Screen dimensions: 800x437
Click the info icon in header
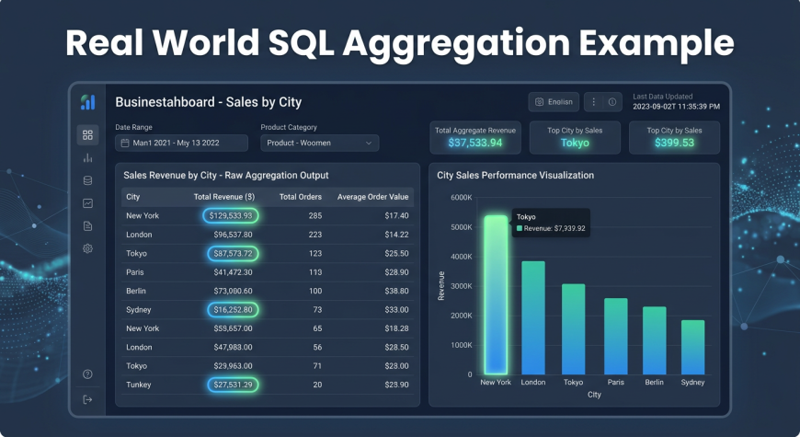tap(612, 102)
